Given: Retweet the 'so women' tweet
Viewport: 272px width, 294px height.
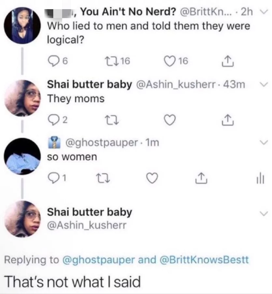Looking at the screenshot, I should [x=103, y=178].
